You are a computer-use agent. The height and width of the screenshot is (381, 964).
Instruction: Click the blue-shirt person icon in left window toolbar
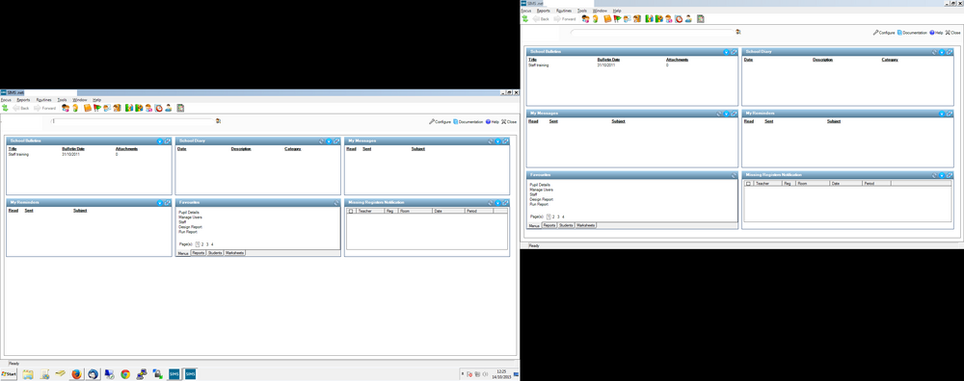point(168,108)
